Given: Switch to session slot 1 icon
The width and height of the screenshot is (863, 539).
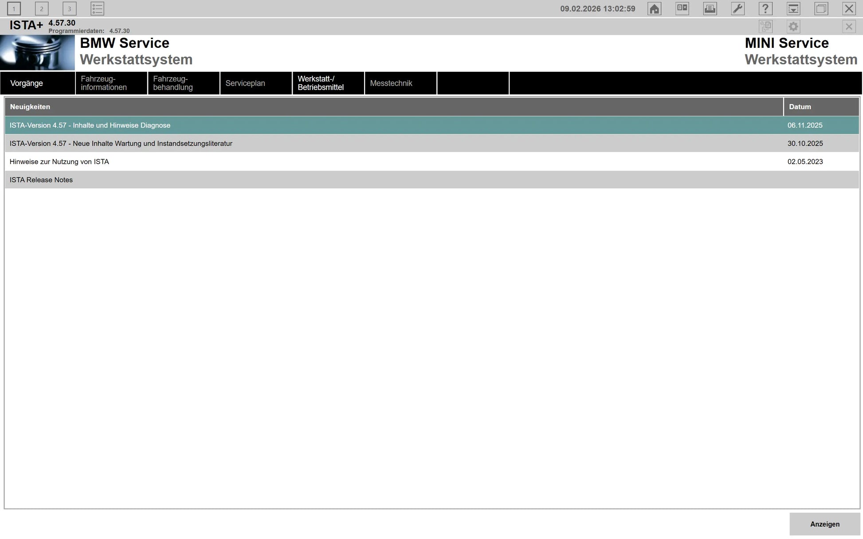Looking at the screenshot, I should (14, 9).
